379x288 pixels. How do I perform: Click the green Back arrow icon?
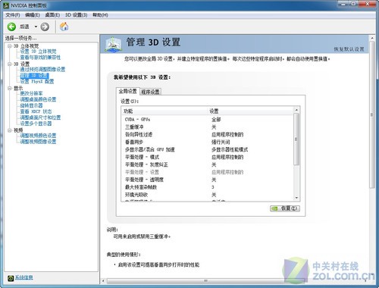click(11, 27)
